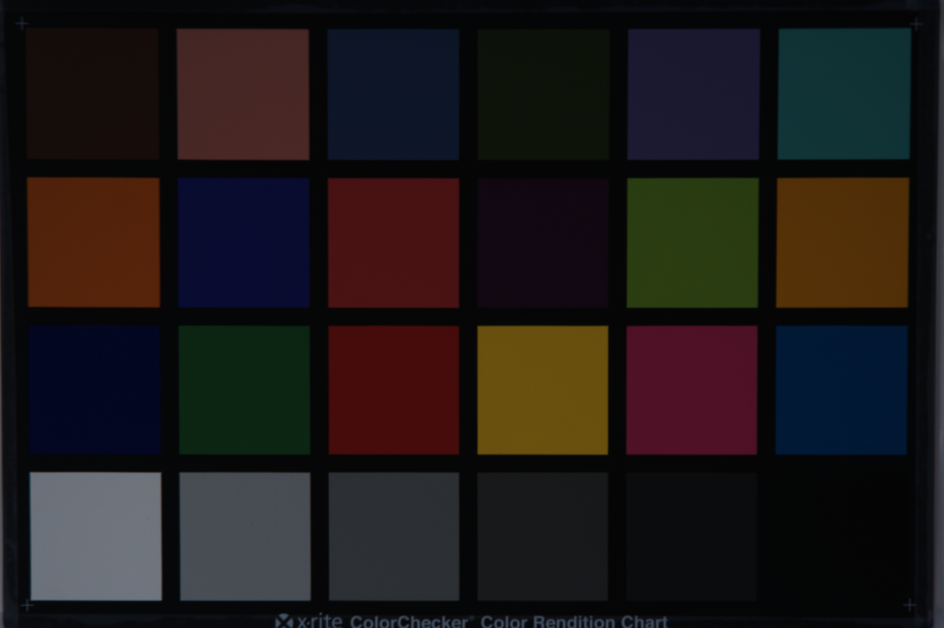Select the darkest navy patch beside the dark green patch

(x=94, y=390)
